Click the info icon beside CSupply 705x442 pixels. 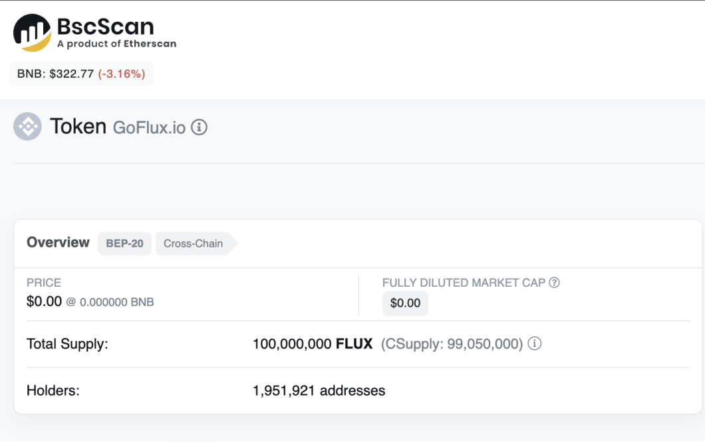click(x=535, y=344)
